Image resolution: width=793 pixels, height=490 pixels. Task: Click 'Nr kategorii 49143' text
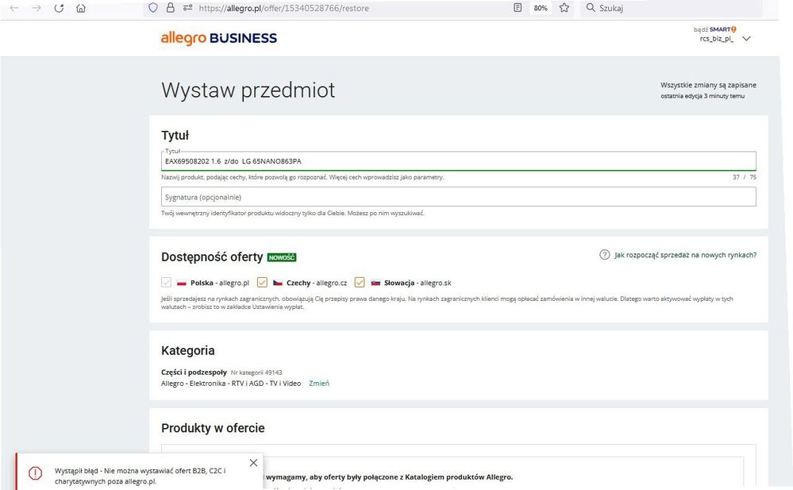(256, 372)
